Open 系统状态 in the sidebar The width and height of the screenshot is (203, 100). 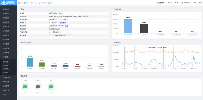pos(6,13)
